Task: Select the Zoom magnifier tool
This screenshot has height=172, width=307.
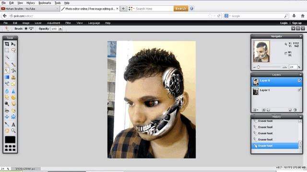Action: click(x=13, y=130)
